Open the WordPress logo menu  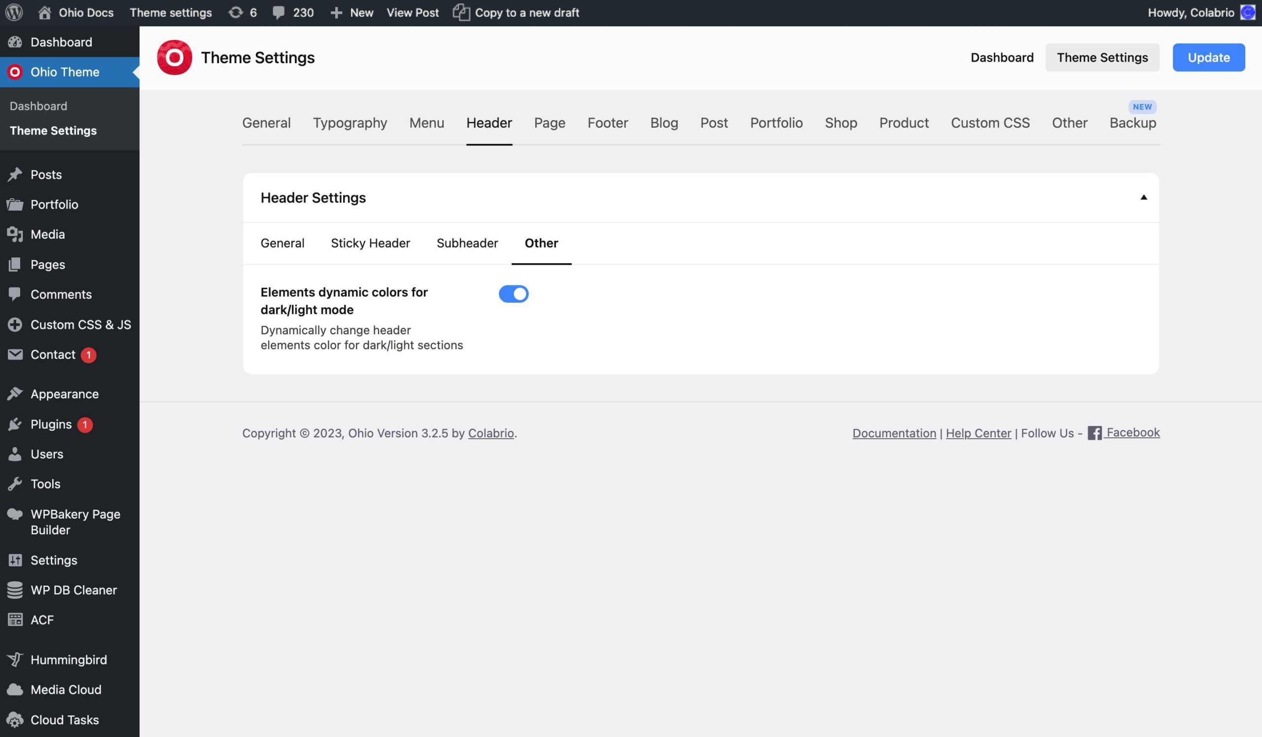pos(14,12)
